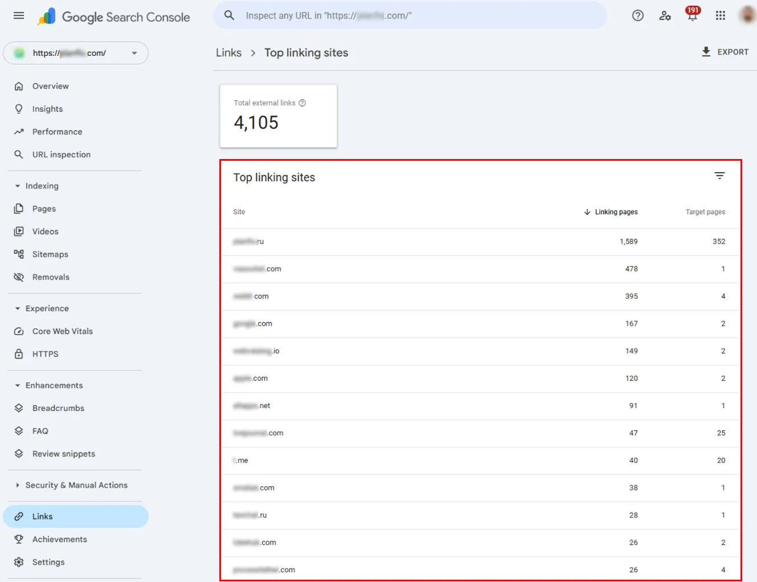
Task: Click the 120 linking pages value
Action: click(x=631, y=378)
